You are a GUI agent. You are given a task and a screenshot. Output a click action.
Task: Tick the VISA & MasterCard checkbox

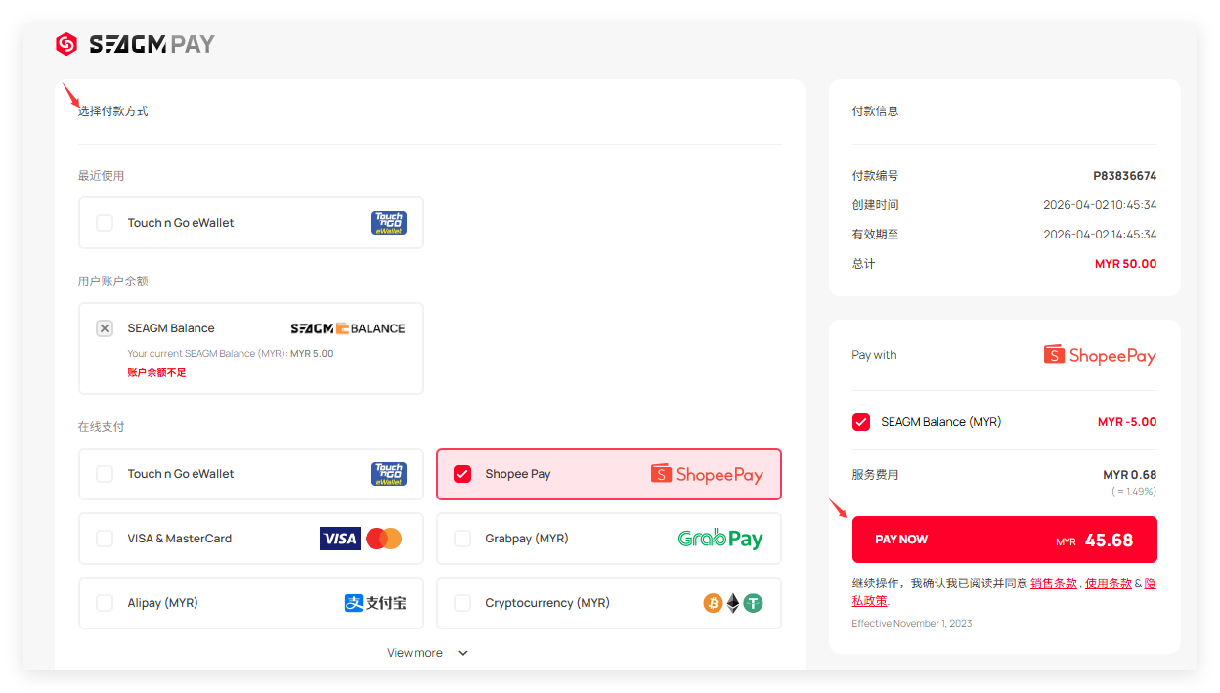tap(105, 539)
